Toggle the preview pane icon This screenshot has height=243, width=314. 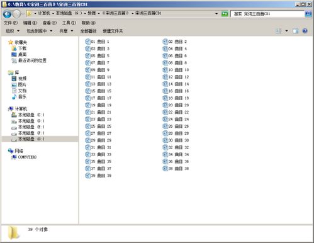click(295, 31)
